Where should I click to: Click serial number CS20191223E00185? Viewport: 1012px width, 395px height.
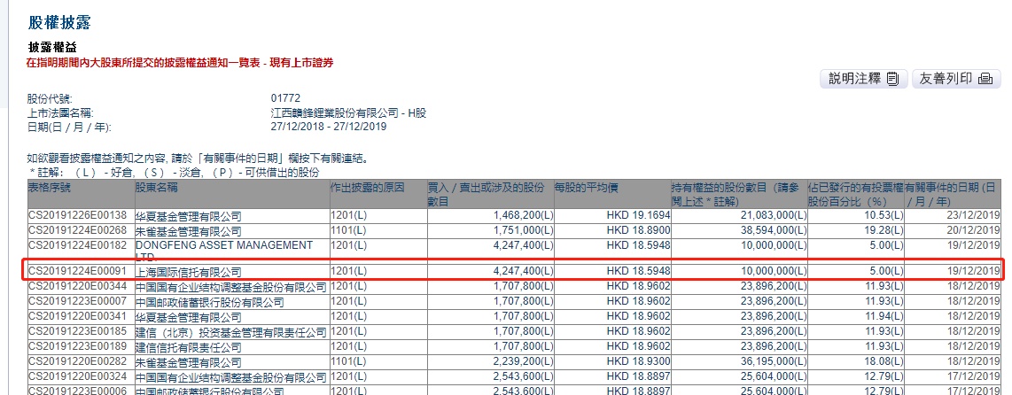(77, 332)
